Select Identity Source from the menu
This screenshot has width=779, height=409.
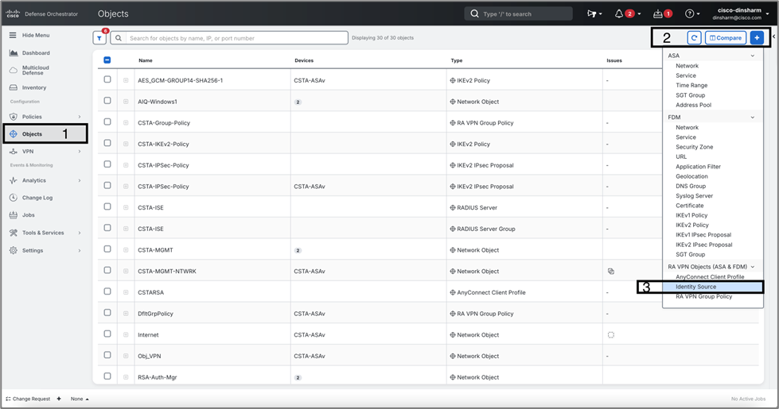click(x=695, y=287)
